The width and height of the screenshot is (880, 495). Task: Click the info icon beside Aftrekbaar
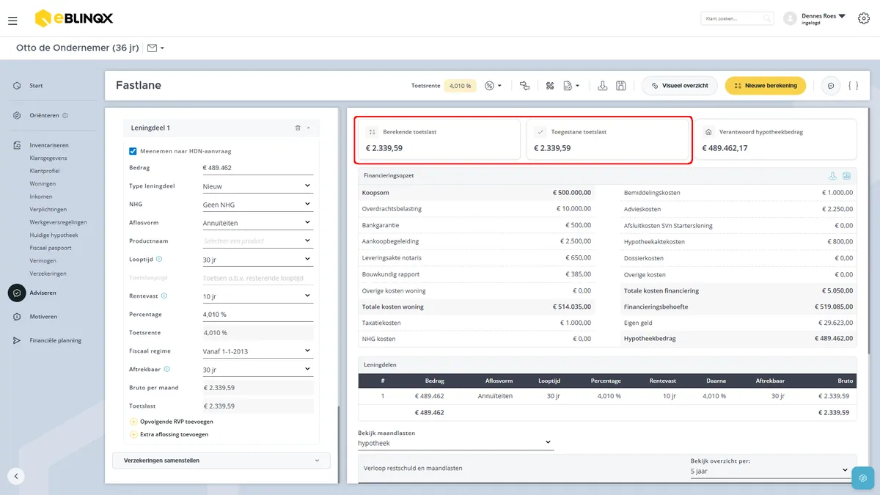tap(167, 369)
